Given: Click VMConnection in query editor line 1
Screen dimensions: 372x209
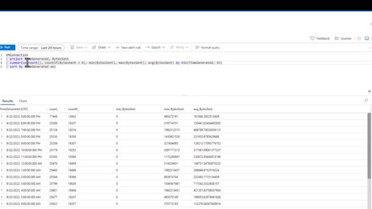Looking at the screenshot, I should 17,55.
